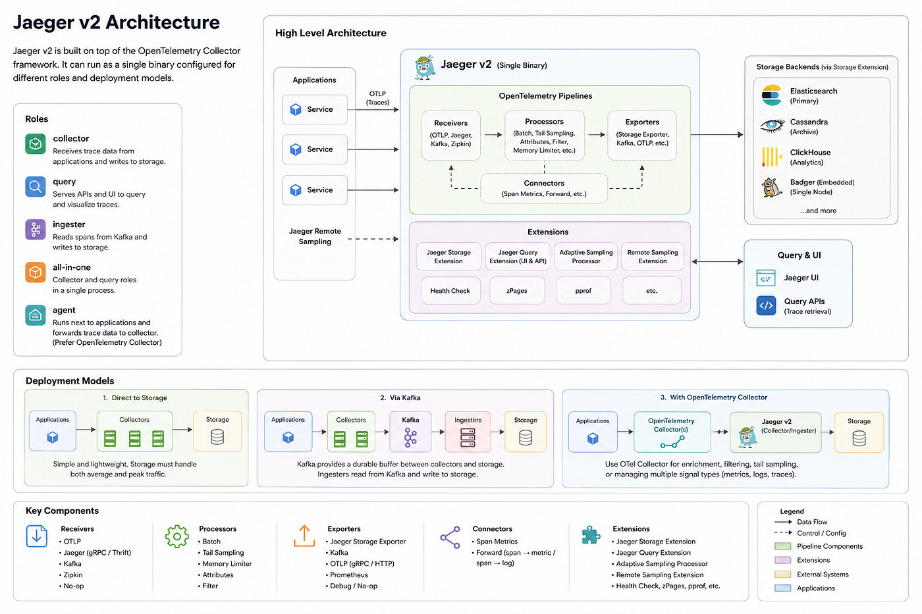Screen dimensions: 922x614
Task: Click the etc. extension box
Action: click(x=651, y=290)
